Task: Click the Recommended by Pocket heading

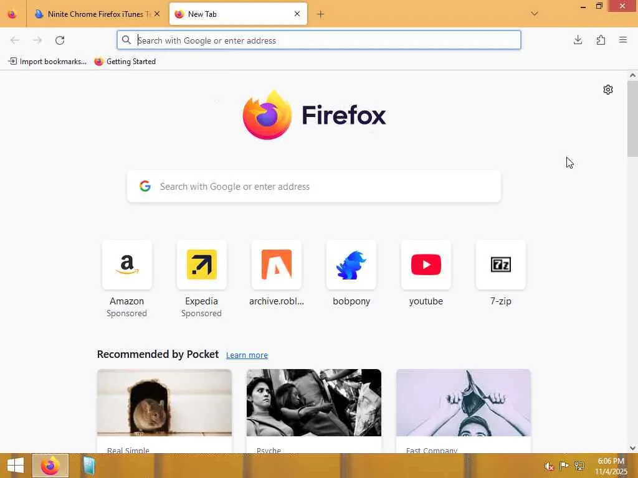Action: pos(158,354)
